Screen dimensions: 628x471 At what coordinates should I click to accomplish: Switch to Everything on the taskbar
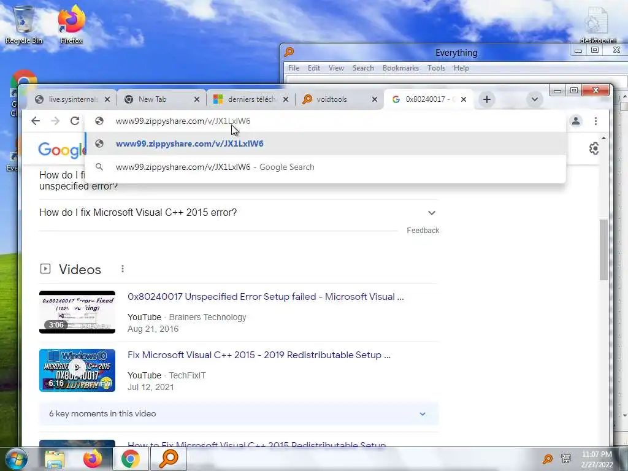point(169,459)
